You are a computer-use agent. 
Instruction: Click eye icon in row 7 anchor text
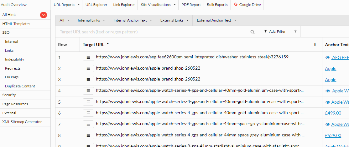327,125
